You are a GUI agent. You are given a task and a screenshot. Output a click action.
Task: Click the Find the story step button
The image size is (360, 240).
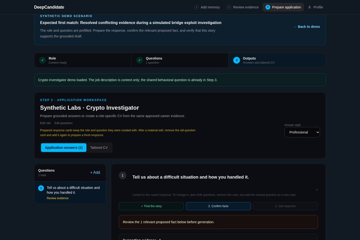tap(151, 206)
